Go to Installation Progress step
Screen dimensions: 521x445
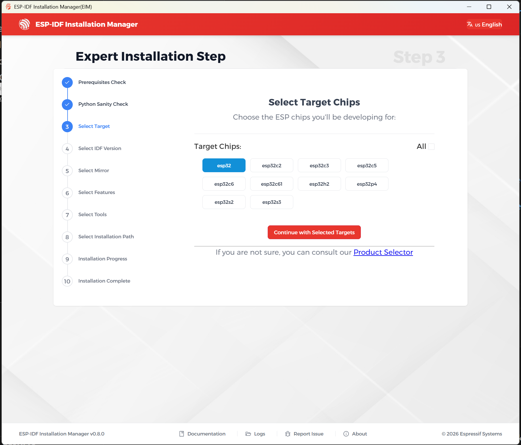[103, 259]
